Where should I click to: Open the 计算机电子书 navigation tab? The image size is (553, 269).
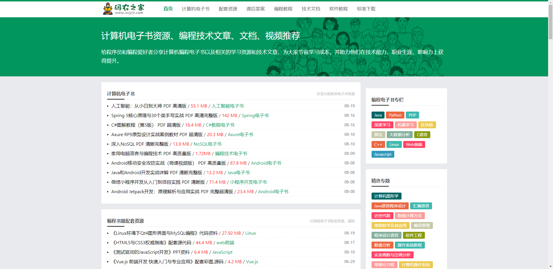(196, 9)
